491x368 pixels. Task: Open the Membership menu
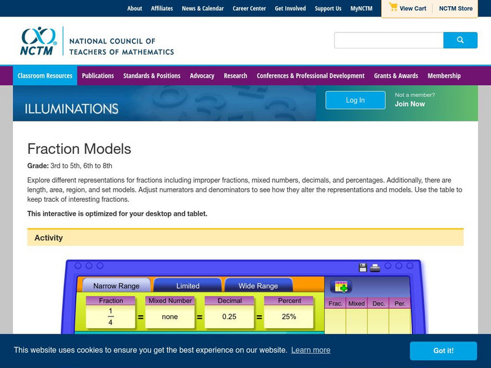point(444,75)
